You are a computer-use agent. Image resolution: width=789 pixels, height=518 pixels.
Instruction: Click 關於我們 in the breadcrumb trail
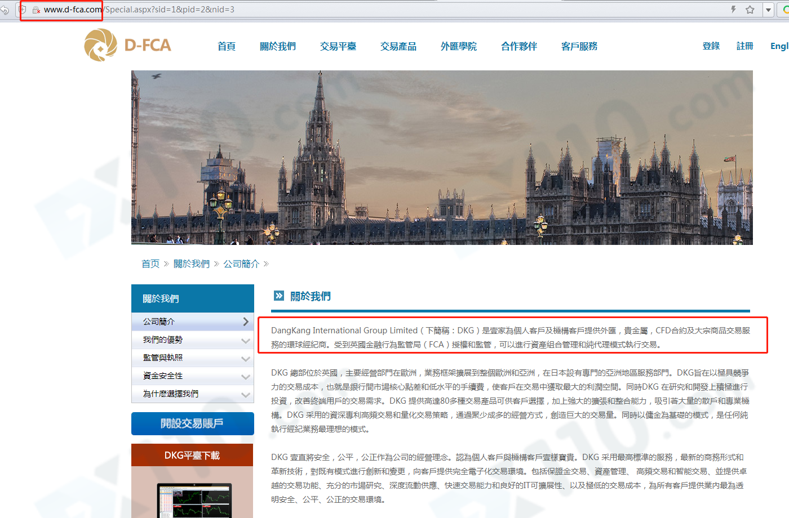click(x=192, y=264)
